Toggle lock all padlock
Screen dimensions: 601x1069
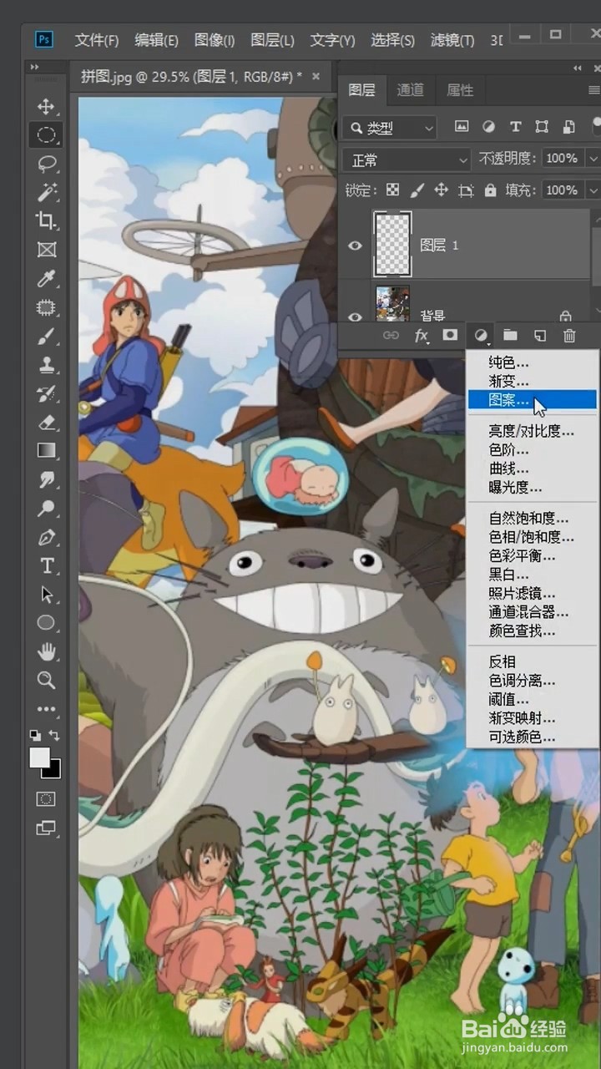point(490,190)
